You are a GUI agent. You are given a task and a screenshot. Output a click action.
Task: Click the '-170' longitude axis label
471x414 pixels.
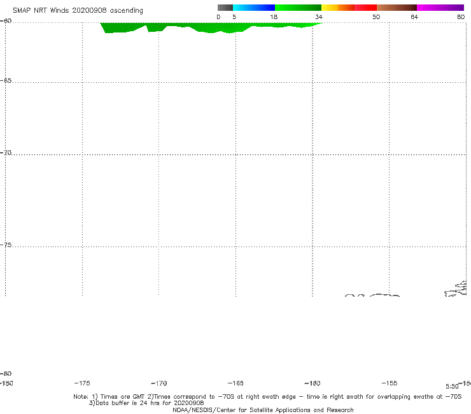click(x=159, y=383)
